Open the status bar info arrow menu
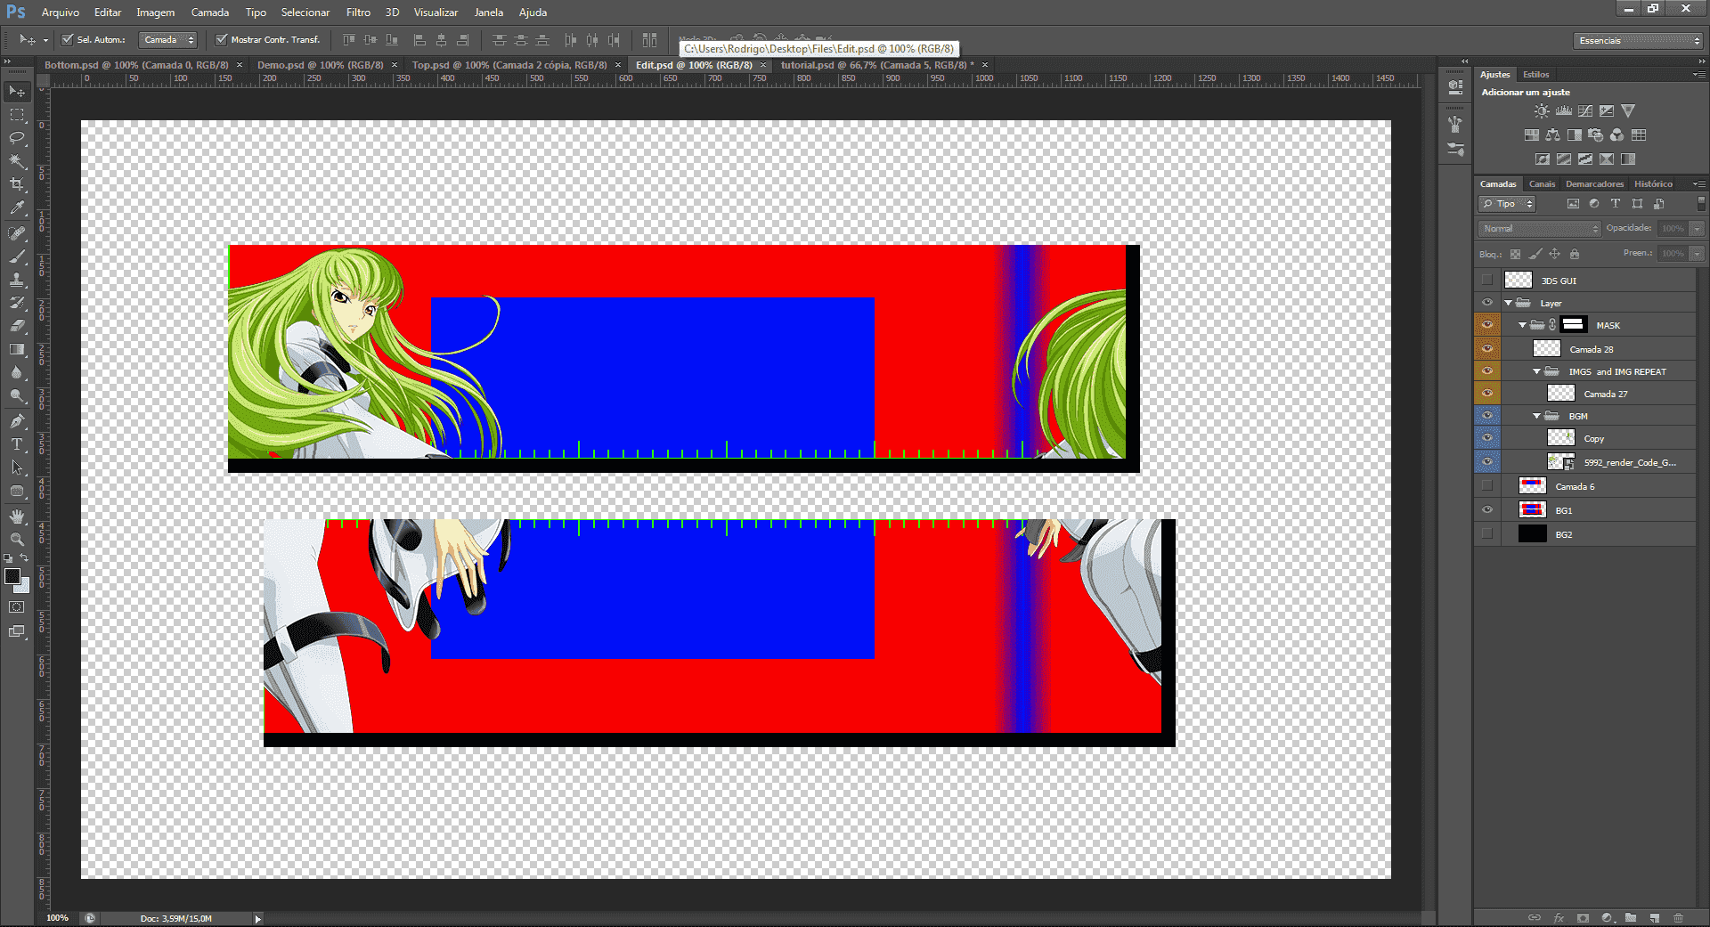 (258, 918)
